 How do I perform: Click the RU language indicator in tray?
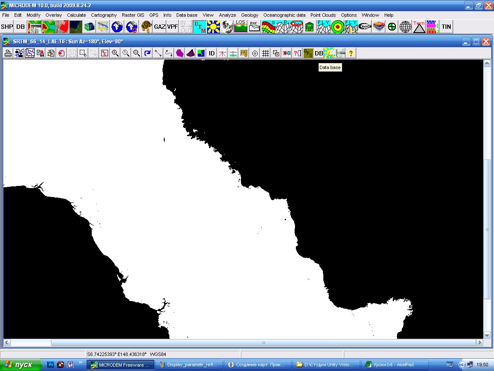(x=449, y=365)
